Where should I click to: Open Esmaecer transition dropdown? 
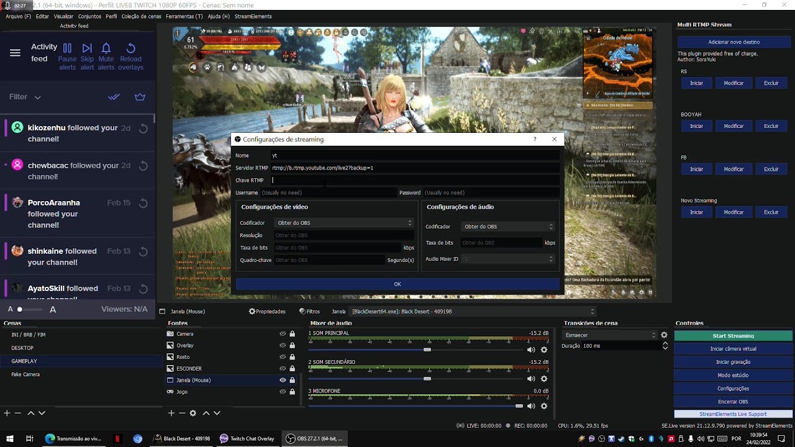[x=610, y=335]
